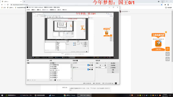This screenshot has height=97, width=173.
Task: Move the selected source down in the sources list
Action: [60, 80]
